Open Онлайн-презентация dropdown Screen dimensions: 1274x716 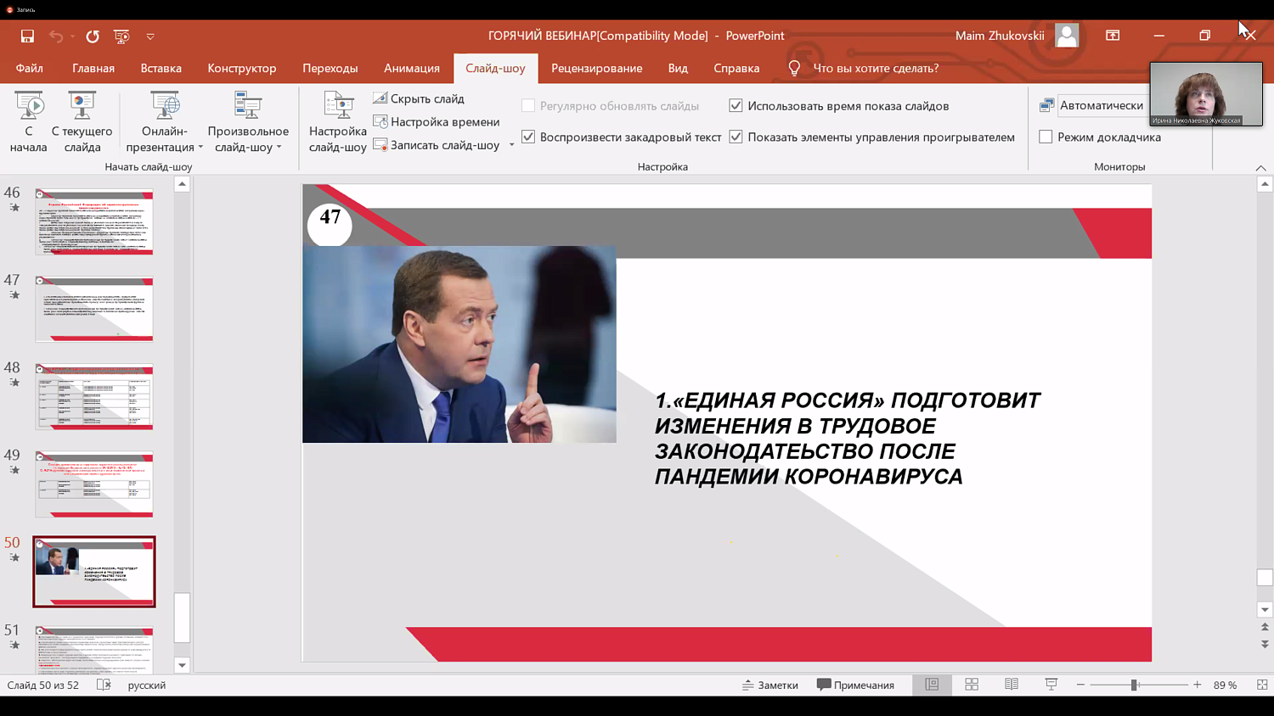[165, 122]
